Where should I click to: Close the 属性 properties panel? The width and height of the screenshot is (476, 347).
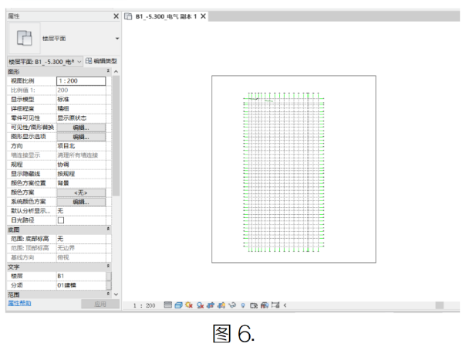[116, 16]
